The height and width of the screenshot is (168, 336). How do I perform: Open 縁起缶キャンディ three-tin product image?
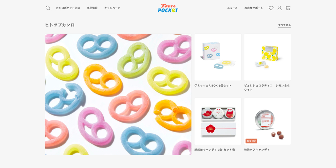(x=218, y=121)
